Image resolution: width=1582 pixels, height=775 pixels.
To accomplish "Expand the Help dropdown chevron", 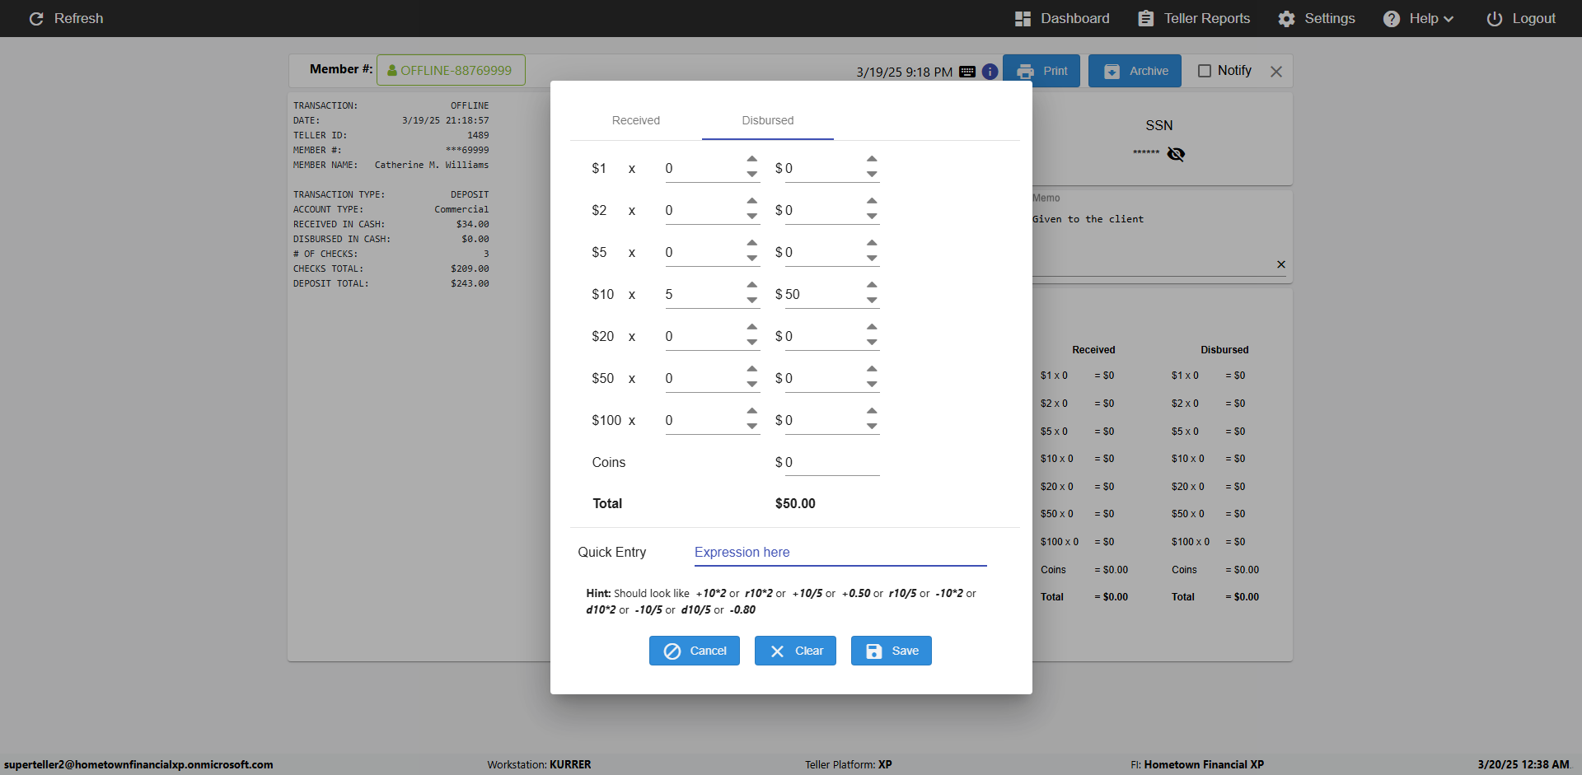I will [1449, 19].
